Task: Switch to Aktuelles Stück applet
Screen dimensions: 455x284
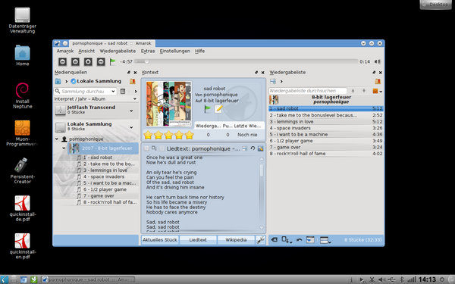Action: [x=160, y=240]
